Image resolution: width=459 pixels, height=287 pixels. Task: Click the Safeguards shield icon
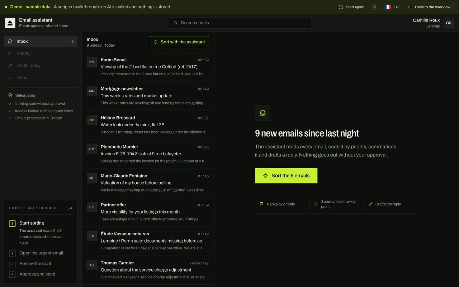pyautogui.click(x=10, y=95)
